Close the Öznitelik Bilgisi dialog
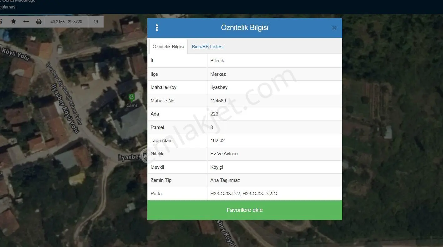Viewport: 443px width, 247px height. click(334, 28)
